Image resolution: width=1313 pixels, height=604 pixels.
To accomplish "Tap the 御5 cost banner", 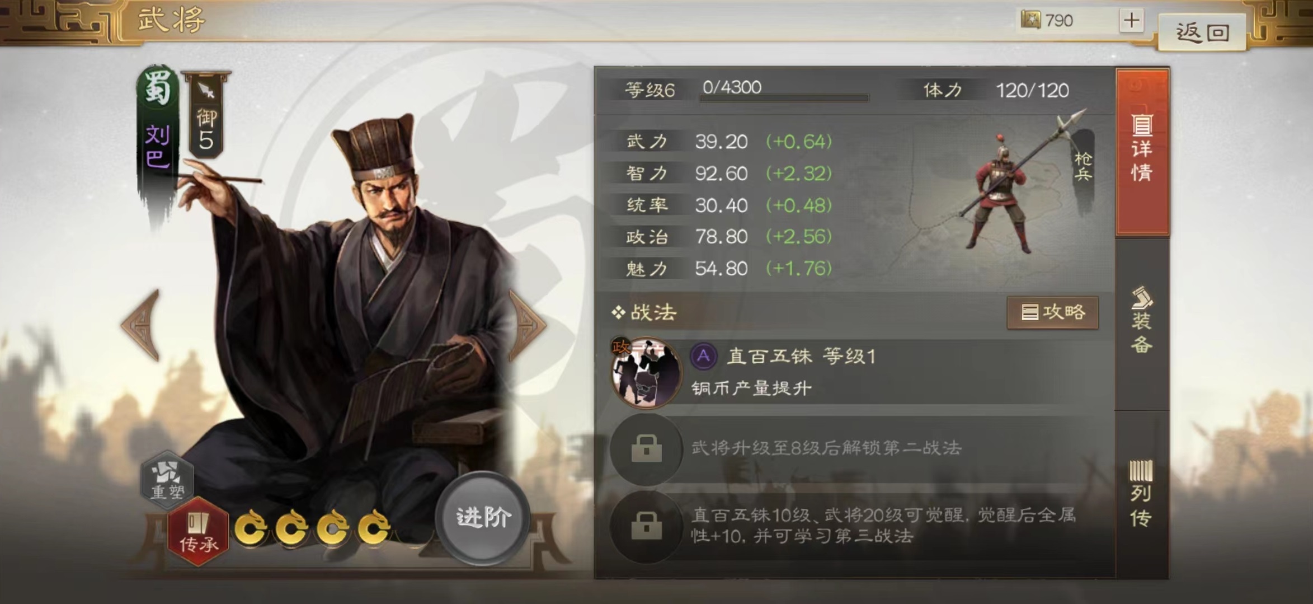I will (x=206, y=115).
